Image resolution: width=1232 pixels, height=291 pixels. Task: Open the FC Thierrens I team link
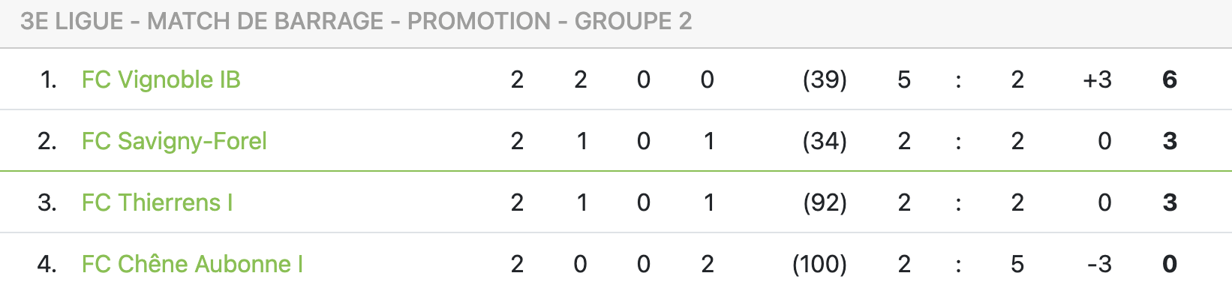tap(157, 202)
